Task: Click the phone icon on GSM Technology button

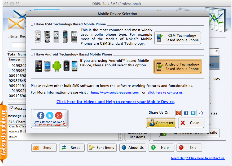Action: (160, 38)
